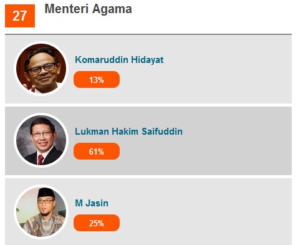Open Komaruddin Hidayat's portrait photo
The width and height of the screenshot is (298, 245).
41,69
